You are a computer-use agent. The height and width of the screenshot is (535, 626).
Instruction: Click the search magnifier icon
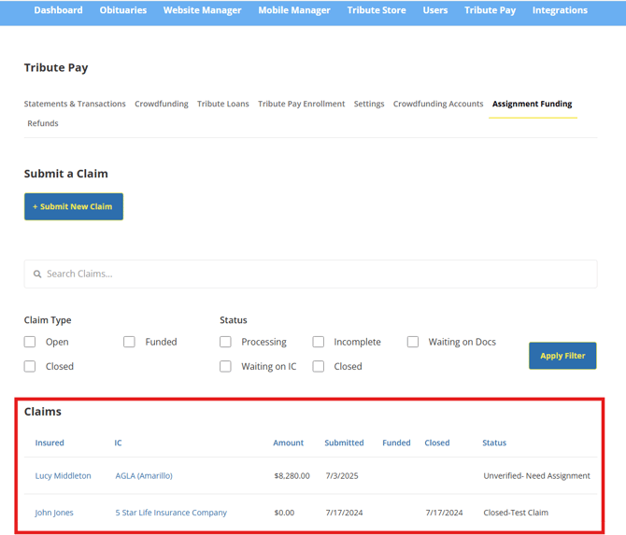[x=37, y=275]
